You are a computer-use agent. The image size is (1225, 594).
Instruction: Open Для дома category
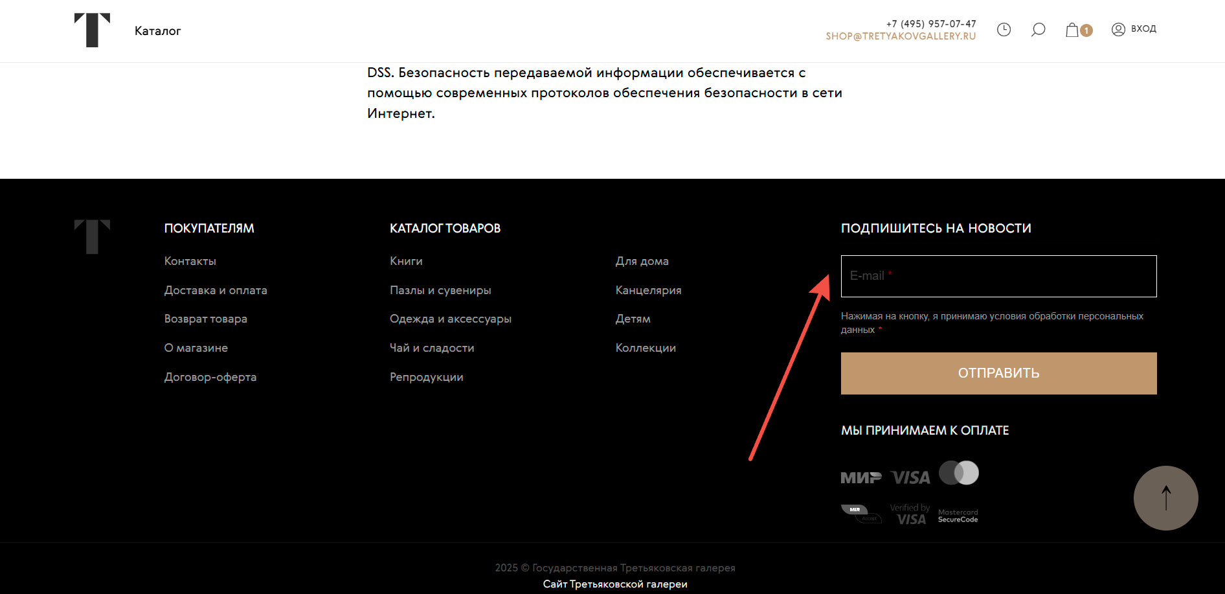[642, 261]
